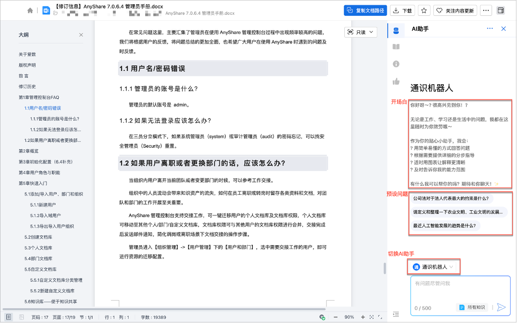This screenshot has width=517, height=323.
Task: Enter full screen via the expand icon
Action: pyautogui.click(x=380, y=317)
